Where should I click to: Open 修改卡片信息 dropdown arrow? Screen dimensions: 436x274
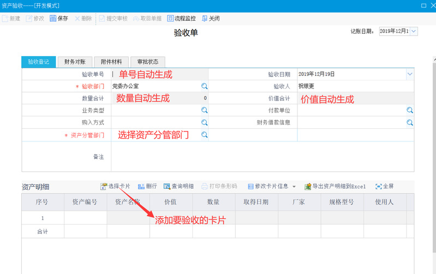pyautogui.click(x=294, y=187)
